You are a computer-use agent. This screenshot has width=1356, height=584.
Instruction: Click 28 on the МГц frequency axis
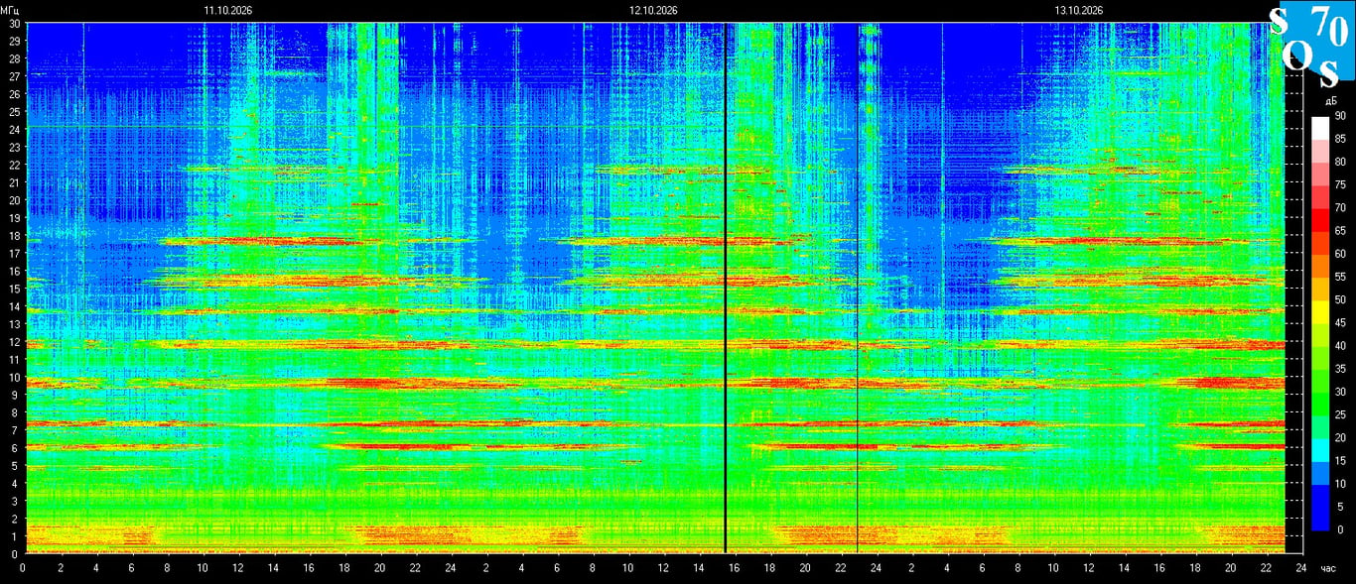coord(14,58)
